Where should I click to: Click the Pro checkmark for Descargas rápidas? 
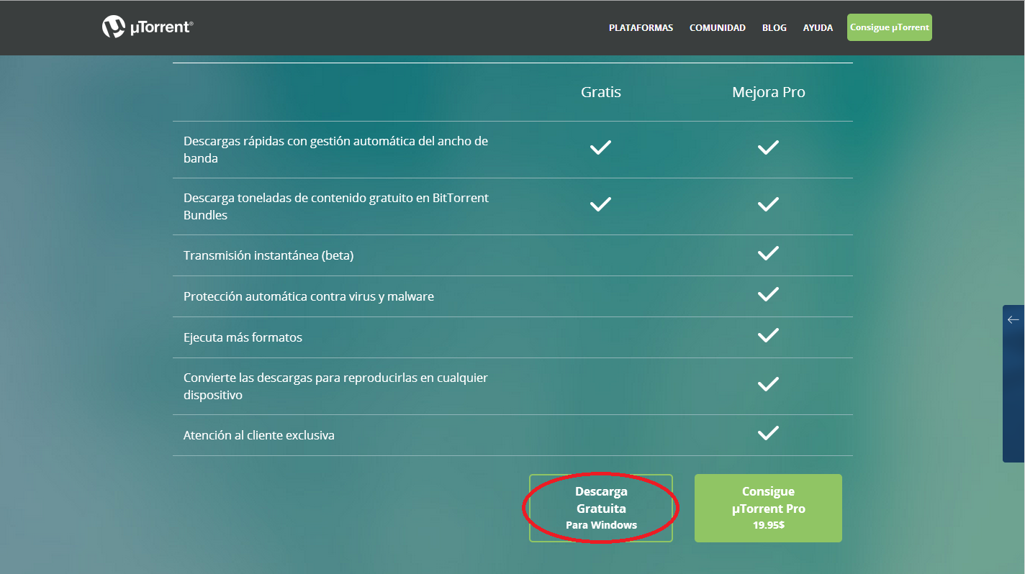[768, 147]
